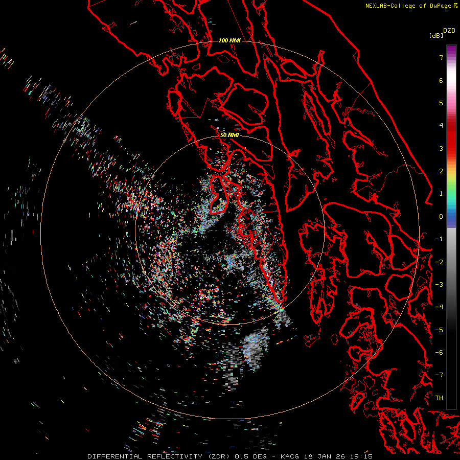This screenshot has height=460, width=460.
Task: Click the 7 value on the scale
Action: coord(441,57)
